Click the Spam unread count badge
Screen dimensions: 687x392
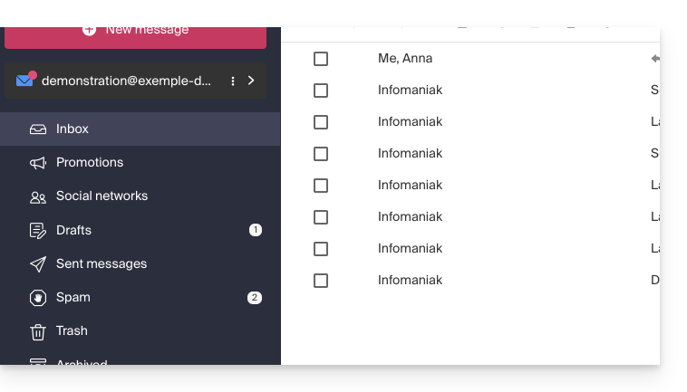point(255,298)
